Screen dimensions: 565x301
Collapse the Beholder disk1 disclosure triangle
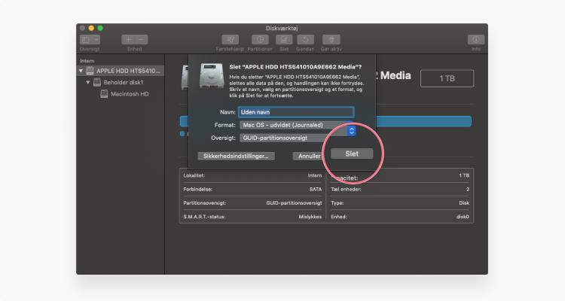tap(88, 83)
